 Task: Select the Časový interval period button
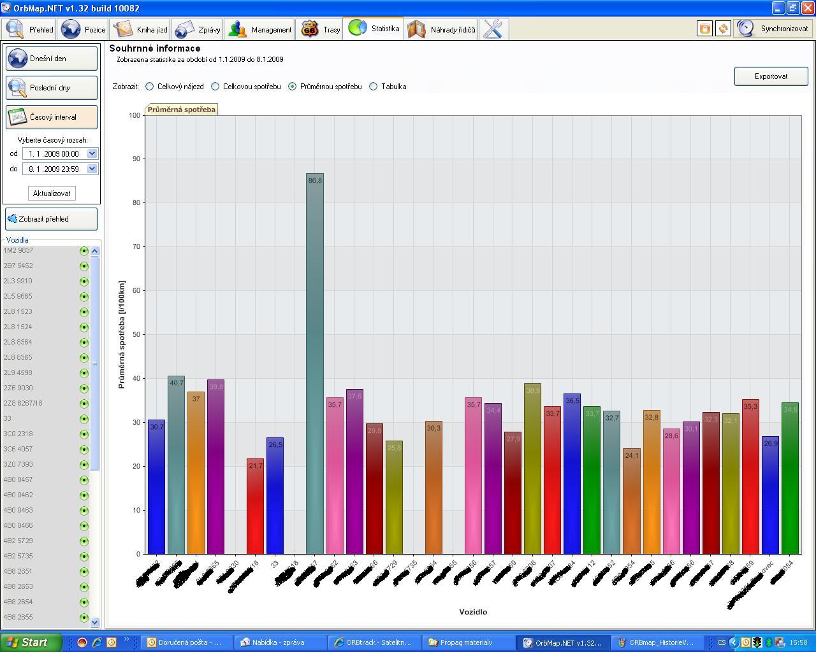click(x=52, y=117)
